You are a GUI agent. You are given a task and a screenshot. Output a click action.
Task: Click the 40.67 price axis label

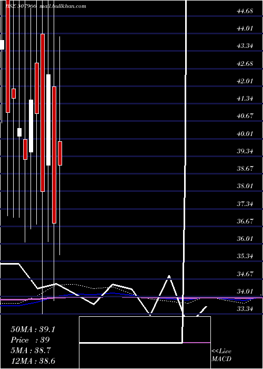(x=245, y=116)
